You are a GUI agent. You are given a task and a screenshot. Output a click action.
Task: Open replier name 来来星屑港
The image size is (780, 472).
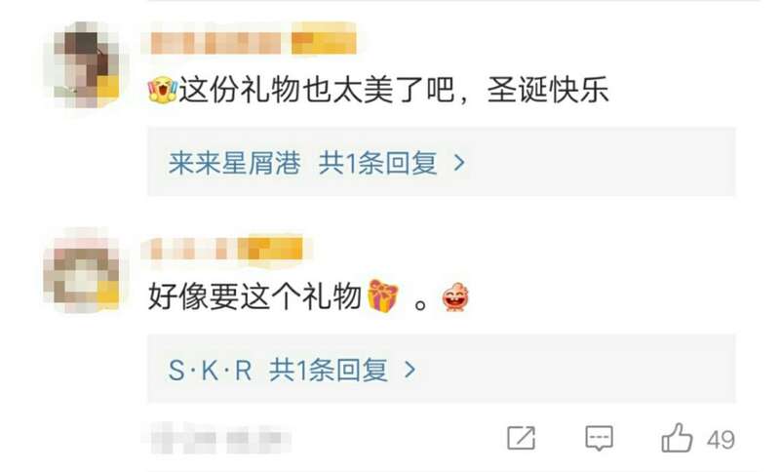[234, 163]
